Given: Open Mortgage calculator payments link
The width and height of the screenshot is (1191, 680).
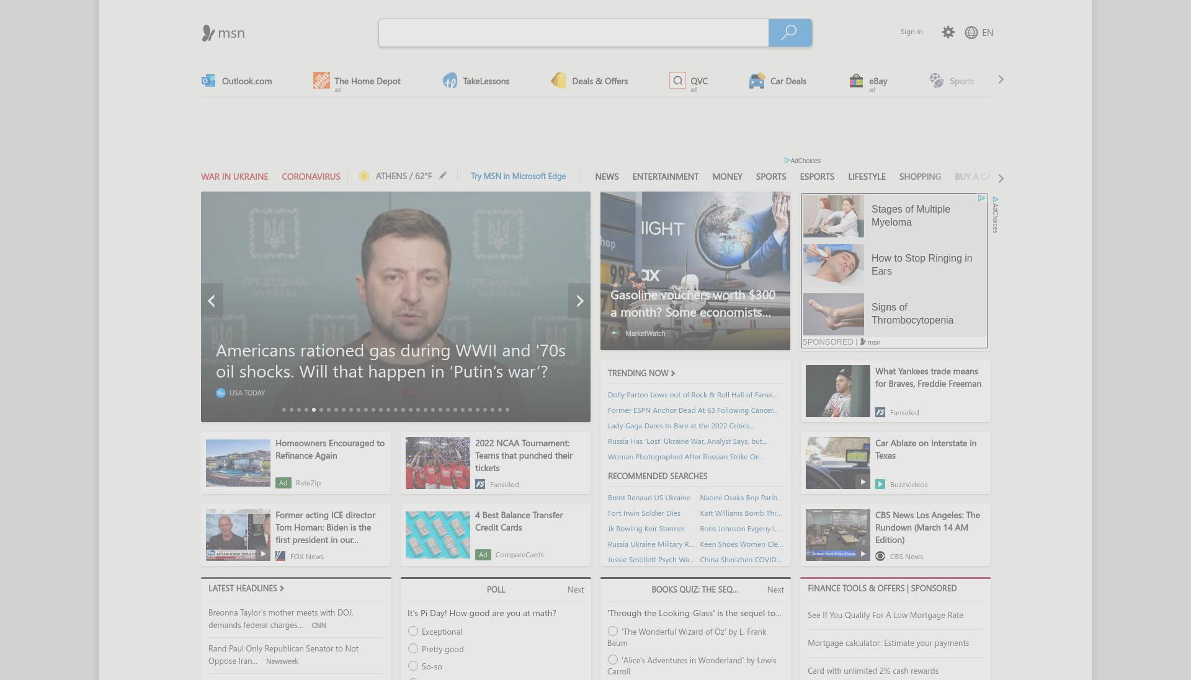Looking at the screenshot, I should 888,643.
